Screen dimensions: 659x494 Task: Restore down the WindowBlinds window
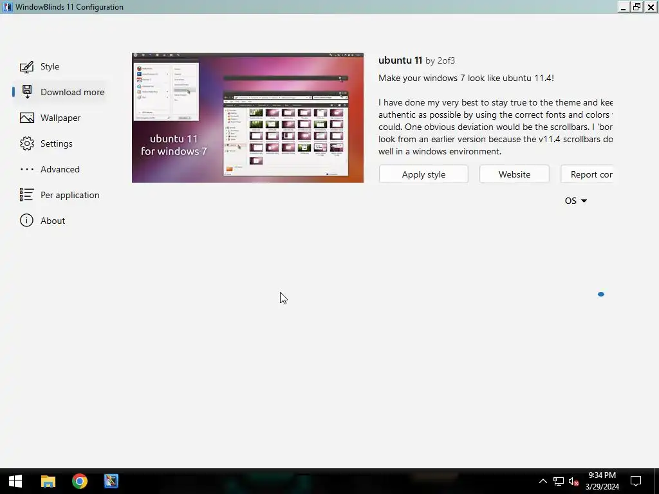(x=637, y=7)
